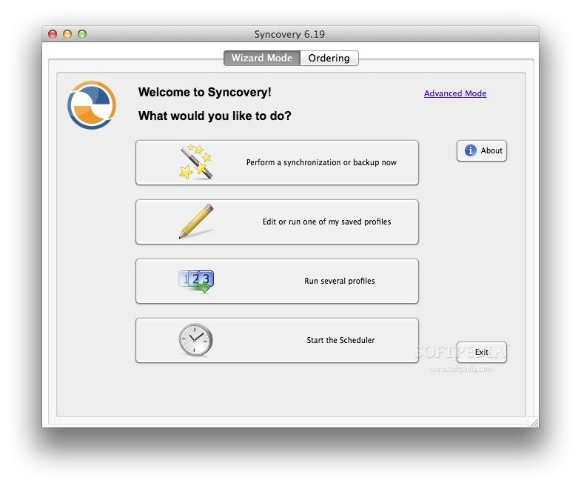The width and height of the screenshot is (581, 486).
Task: Click the 123 run several profiles icon
Action: (x=196, y=281)
